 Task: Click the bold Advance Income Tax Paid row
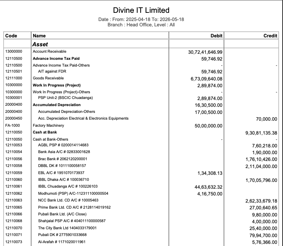[56, 58]
